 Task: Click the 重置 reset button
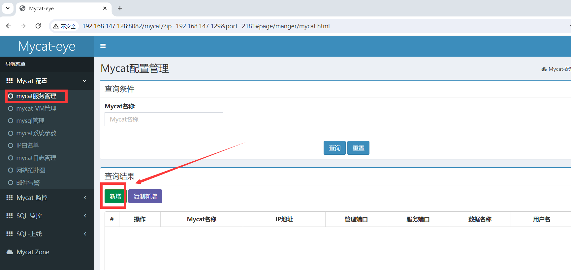click(x=358, y=148)
